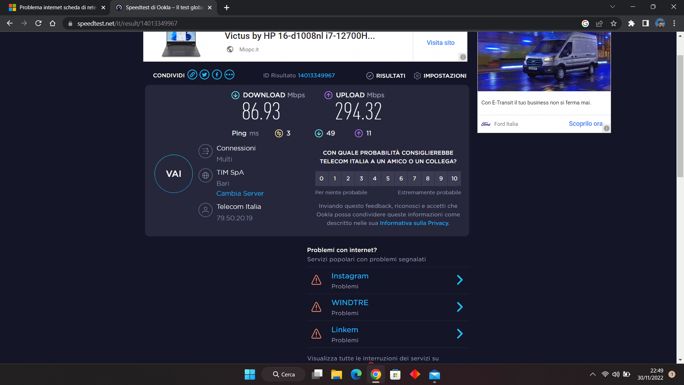Open File Explorer from taskbar
The height and width of the screenshot is (385, 684).
pyautogui.click(x=336, y=375)
